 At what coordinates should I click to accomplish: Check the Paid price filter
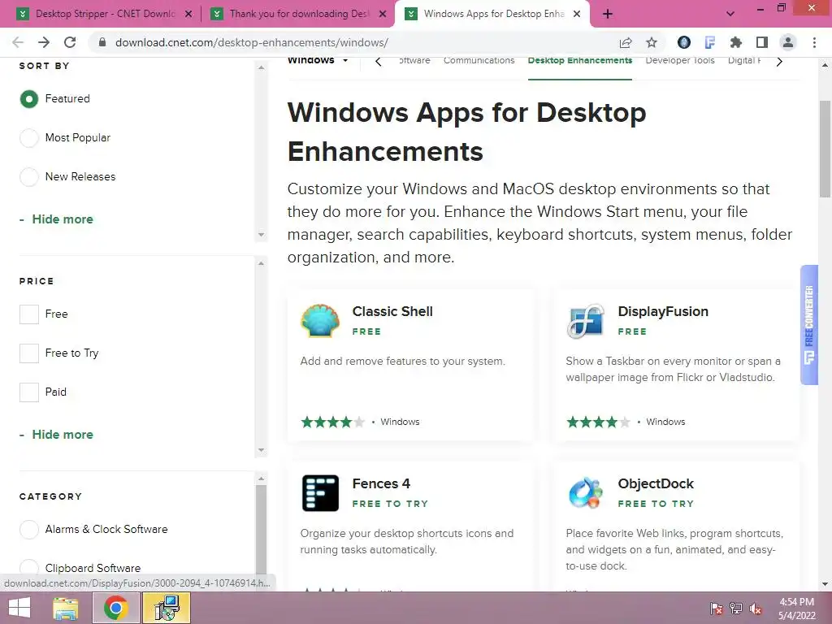tap(29, 392)
